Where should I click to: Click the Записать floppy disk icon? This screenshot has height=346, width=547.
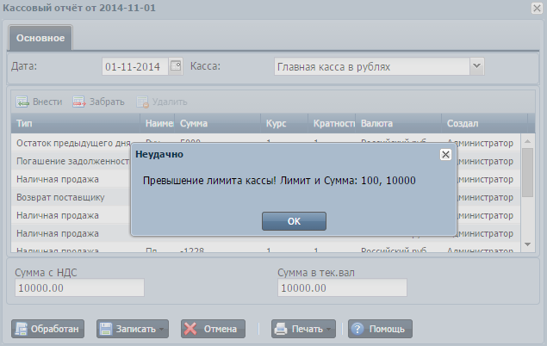[106, 329]
